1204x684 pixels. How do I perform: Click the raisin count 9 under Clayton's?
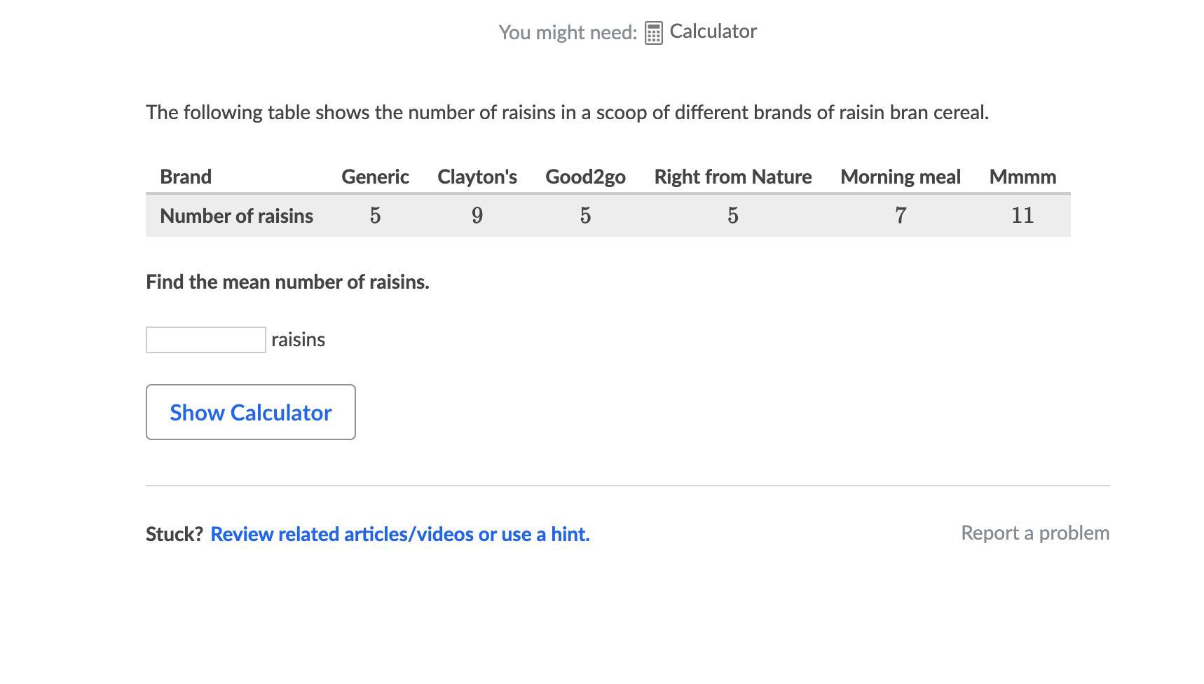point(477,216)
